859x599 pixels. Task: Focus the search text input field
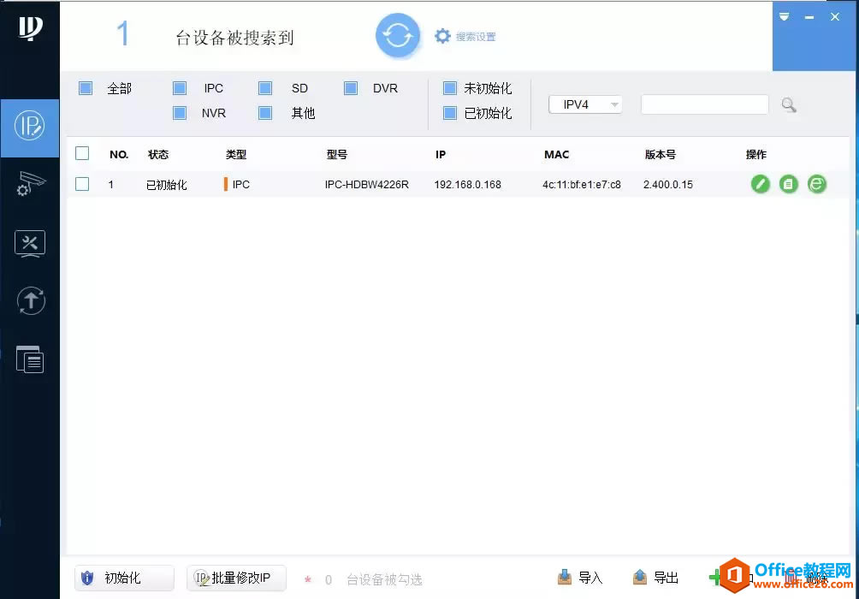click(x=704, y=104)
